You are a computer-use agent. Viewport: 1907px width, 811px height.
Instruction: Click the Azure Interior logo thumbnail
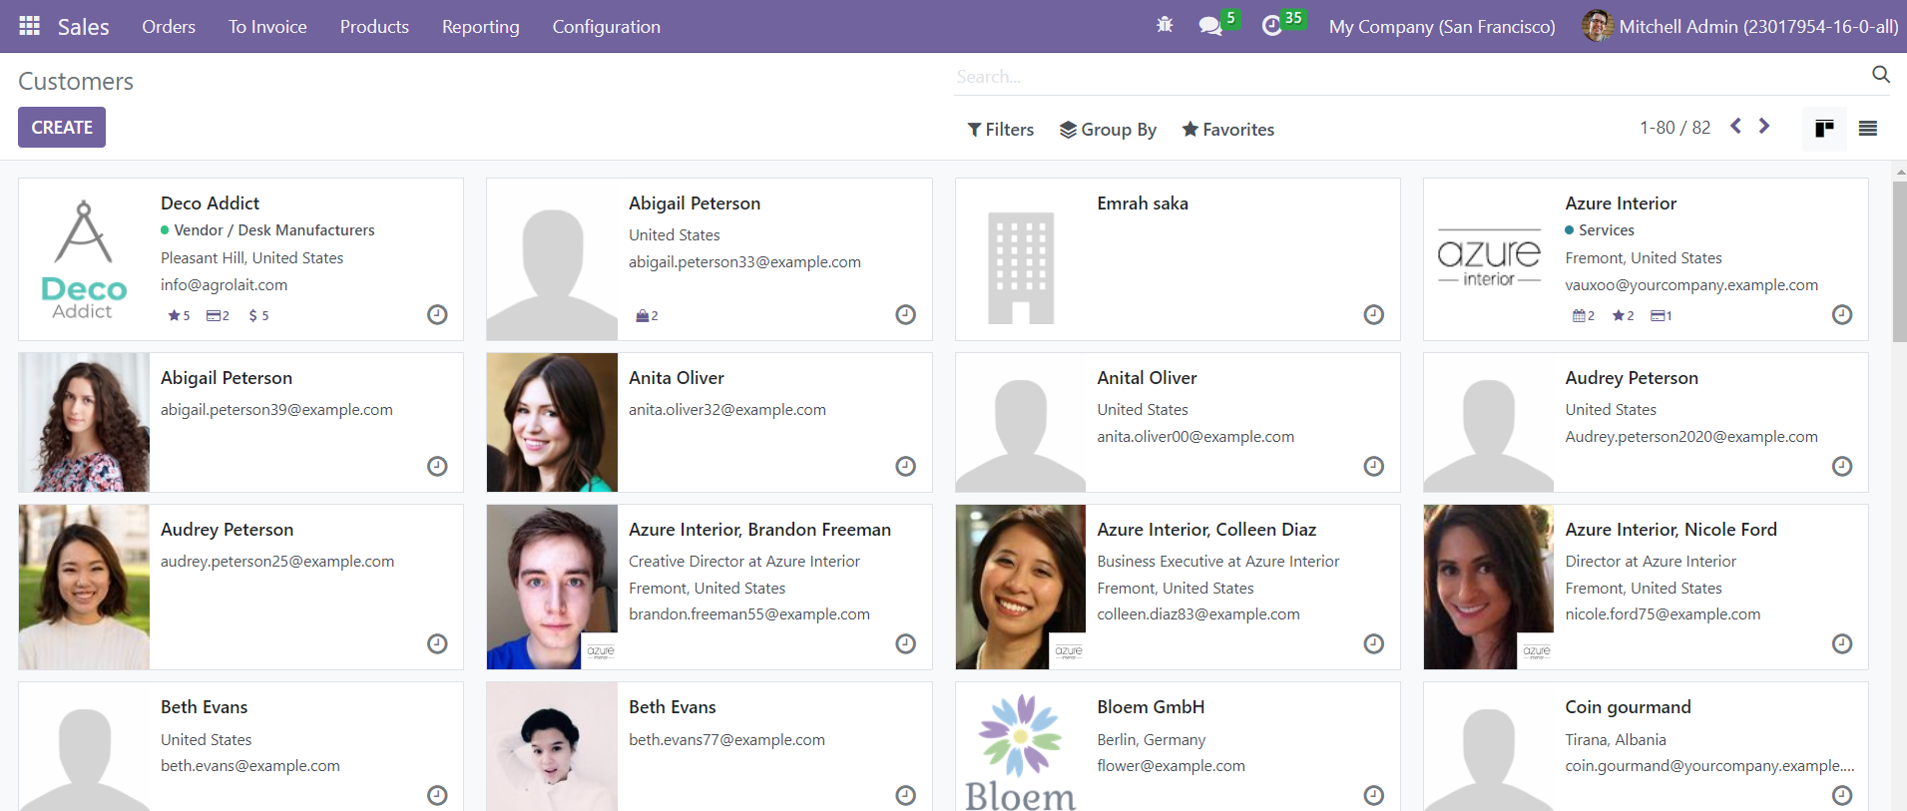pyautogui.click(x=1489, y=259)
